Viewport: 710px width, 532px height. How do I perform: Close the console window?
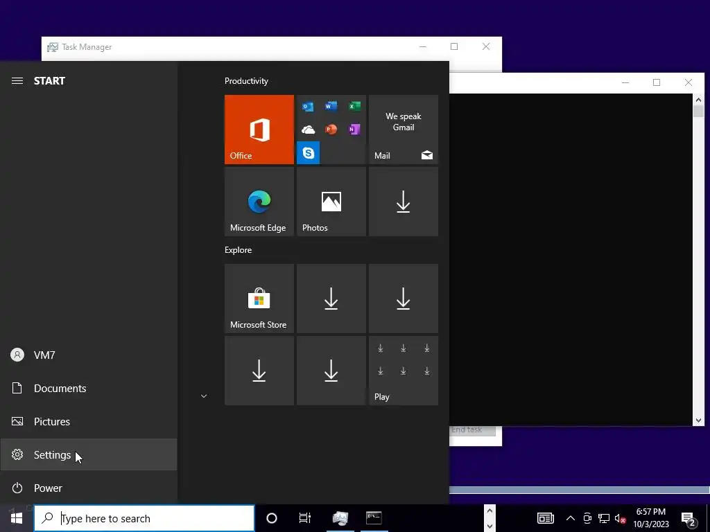click(x=689, y=82)
